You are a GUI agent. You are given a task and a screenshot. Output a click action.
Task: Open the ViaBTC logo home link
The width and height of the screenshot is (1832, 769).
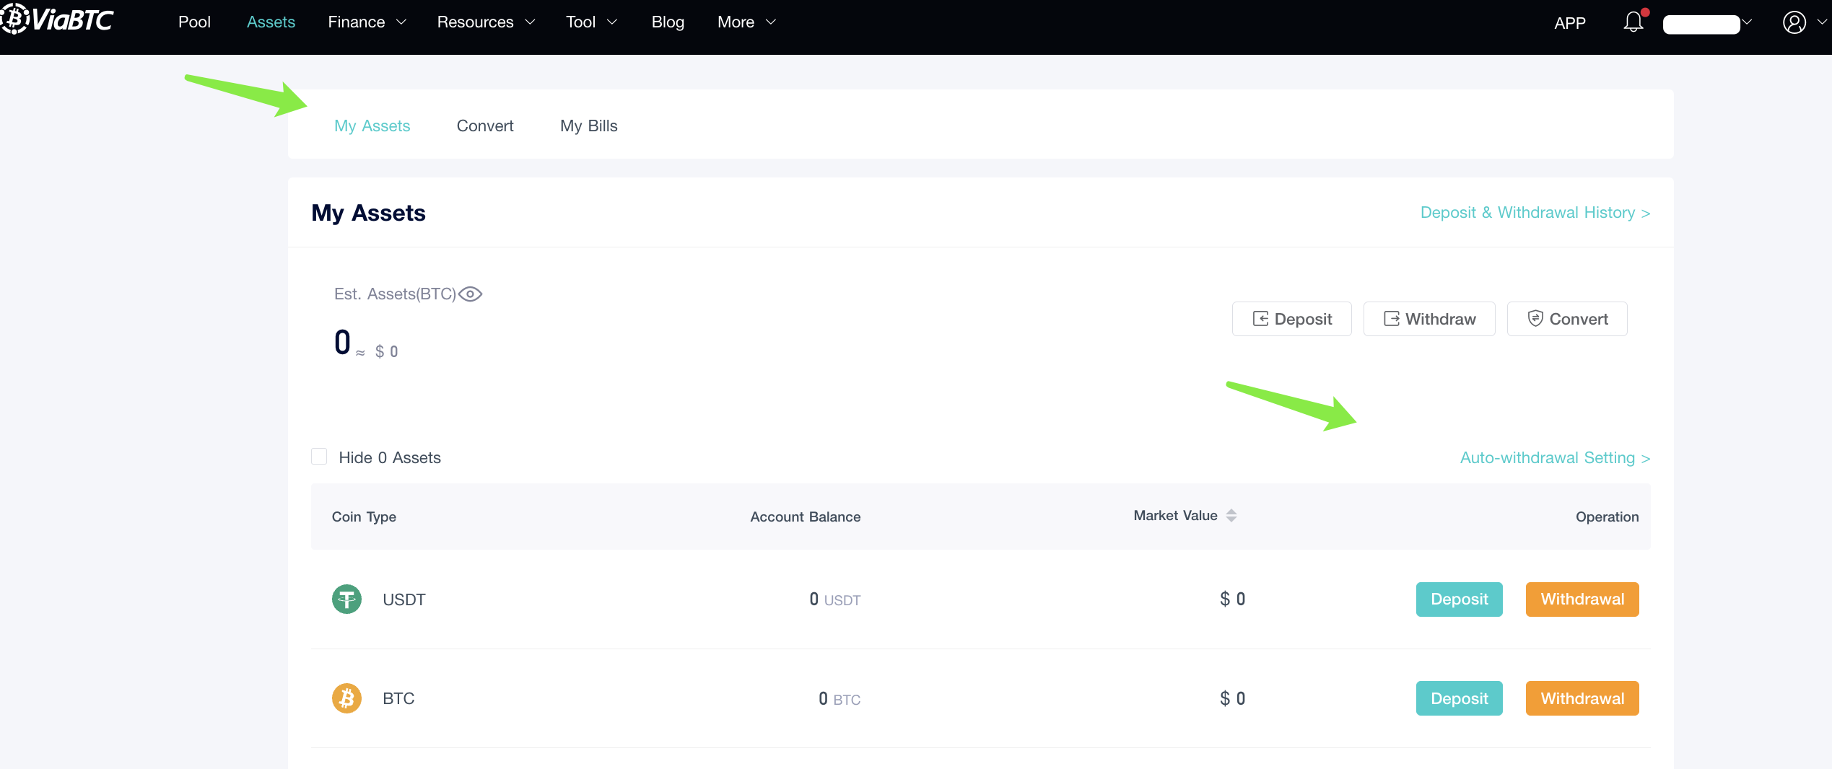point(57,19)
